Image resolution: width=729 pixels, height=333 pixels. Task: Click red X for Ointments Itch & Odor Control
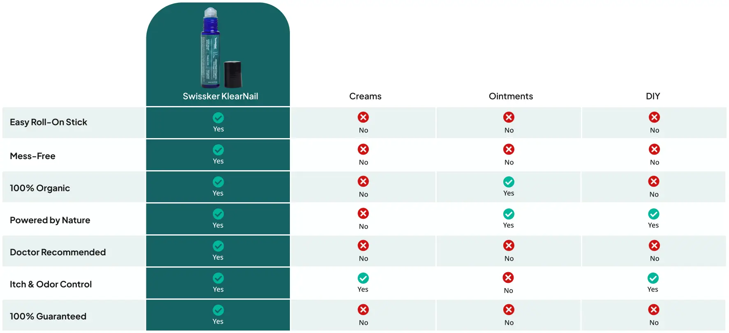[x=508, y=277]
